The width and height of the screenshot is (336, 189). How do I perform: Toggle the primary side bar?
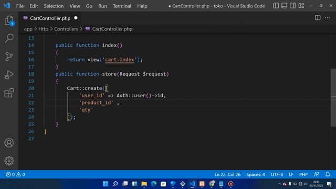276,6
